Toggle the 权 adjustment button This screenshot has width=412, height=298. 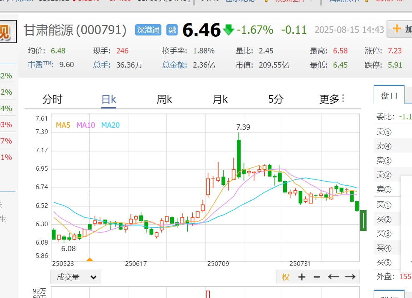click(x=285, y=277)
